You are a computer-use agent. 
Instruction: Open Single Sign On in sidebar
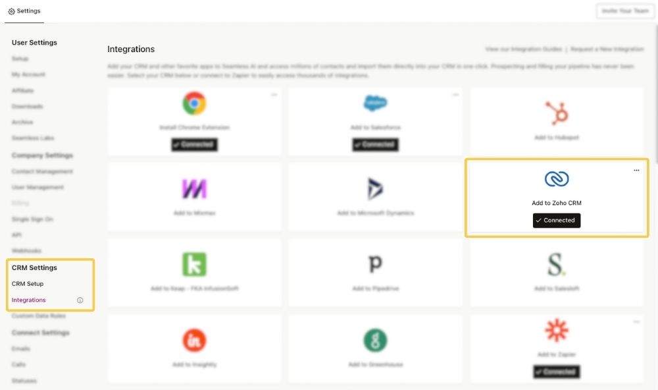[32, 219]
